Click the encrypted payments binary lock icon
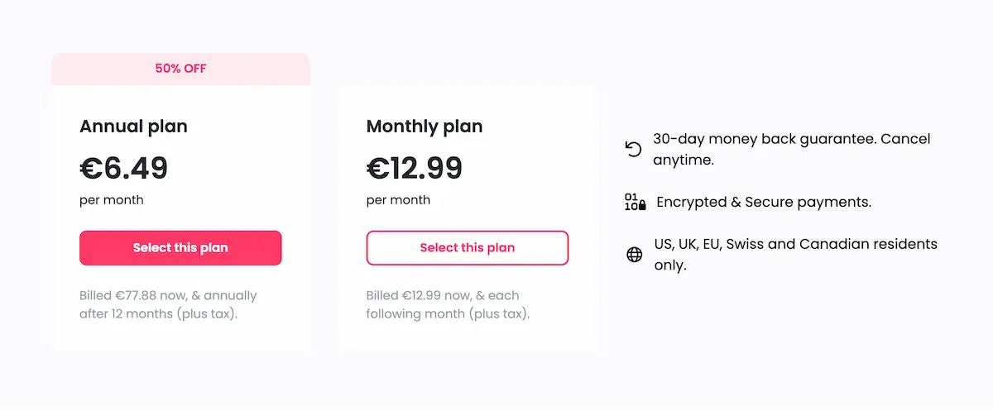The image size is (993, 411). (x=635, y=202)
